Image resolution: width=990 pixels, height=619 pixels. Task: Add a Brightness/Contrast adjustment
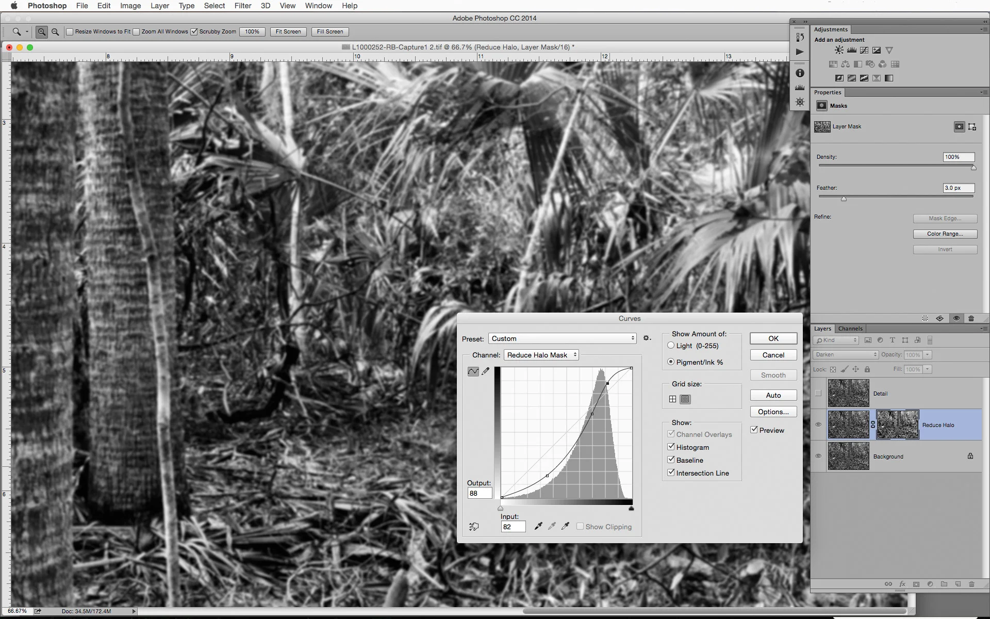click(x=838, y=50)
